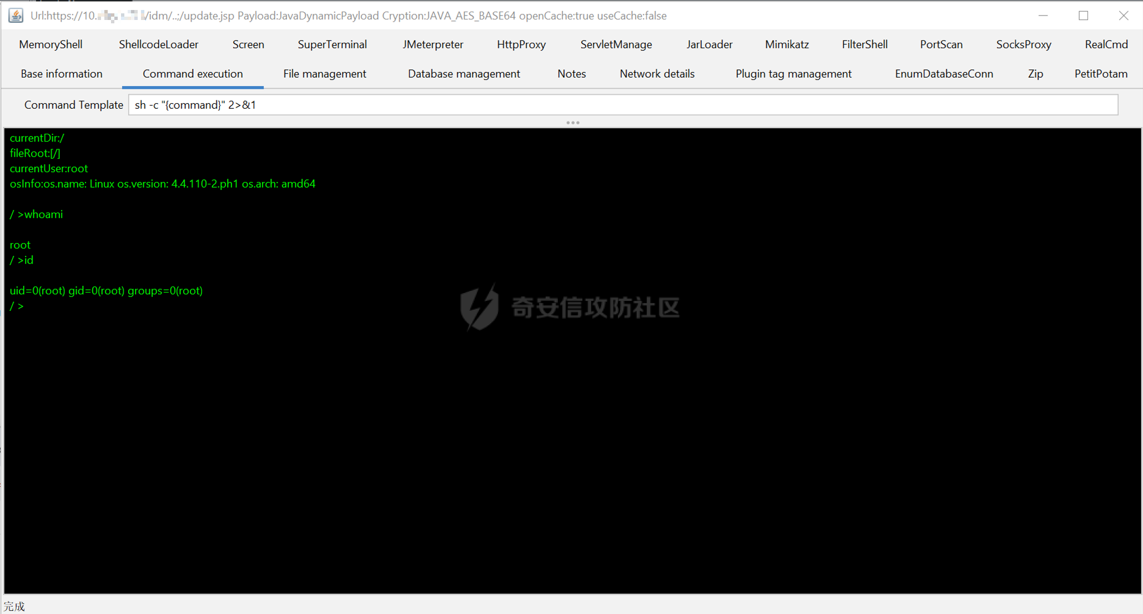
Task: Select the PortScan tab
Action: coord(941,44)
